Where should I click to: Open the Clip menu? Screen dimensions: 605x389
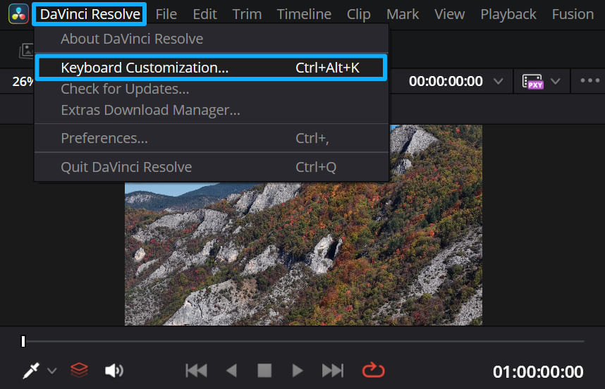[x=358, y=14]
